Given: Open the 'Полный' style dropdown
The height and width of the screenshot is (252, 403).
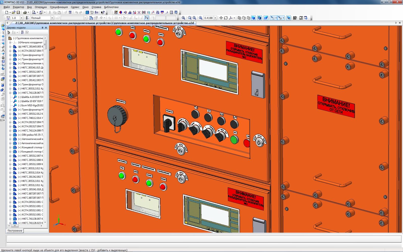Looking at the screenshot, I should click(x=52, y=18).
